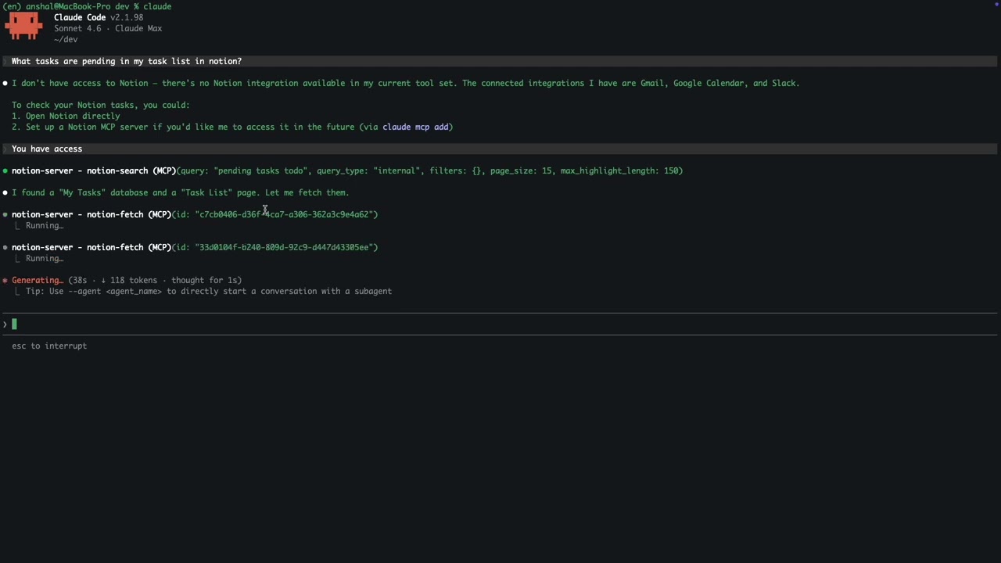Click the "Running…" status under first notion-fetch

click(x=45, y=225)
